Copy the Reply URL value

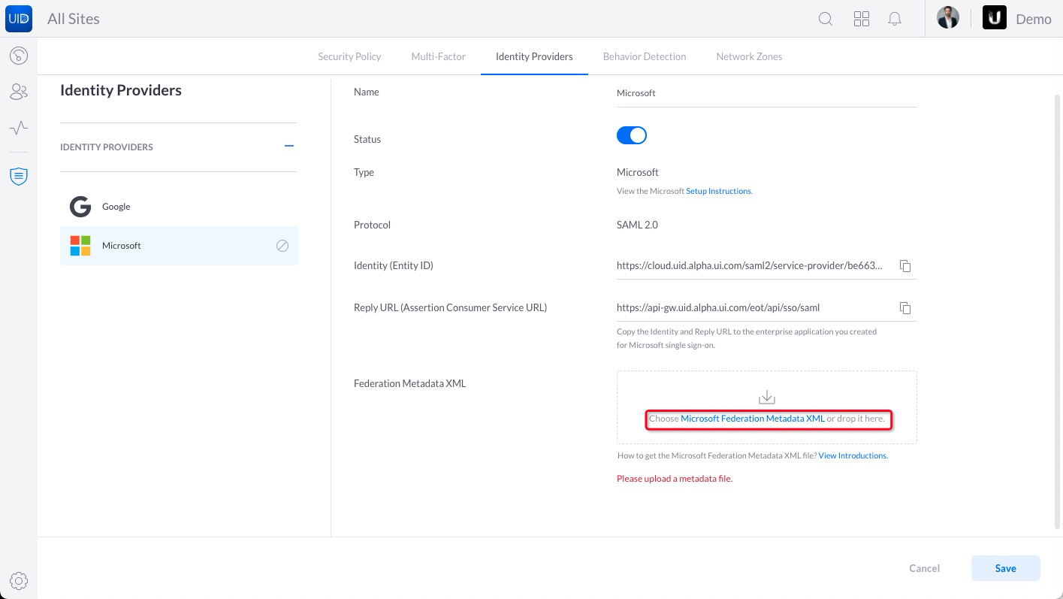coord(905,308)
